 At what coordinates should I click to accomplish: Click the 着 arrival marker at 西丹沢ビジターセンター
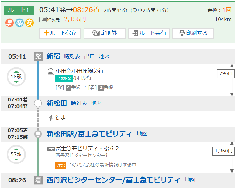click(x=38, y=180)
